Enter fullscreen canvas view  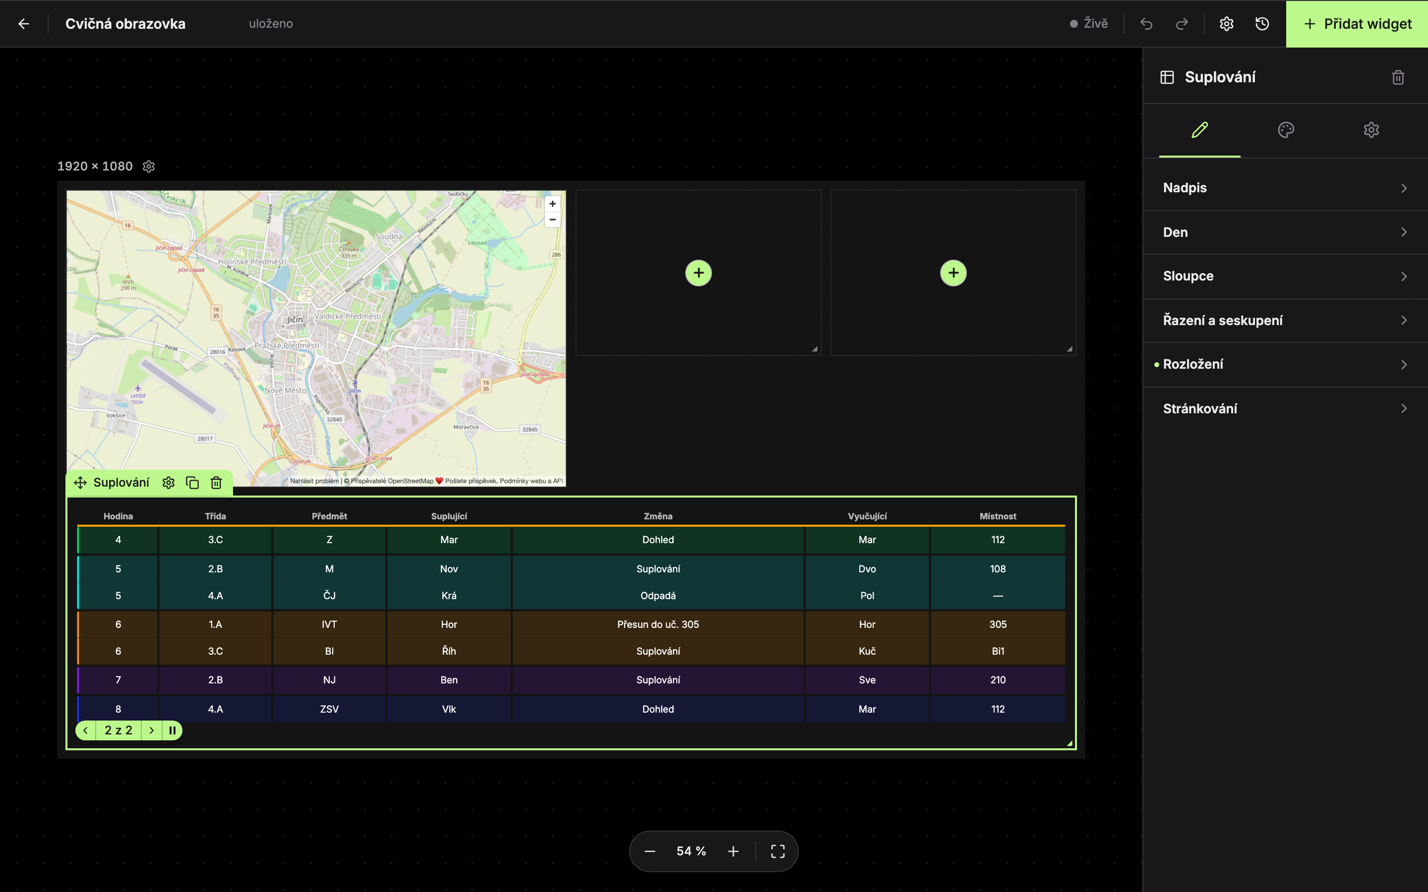(778, 851)
